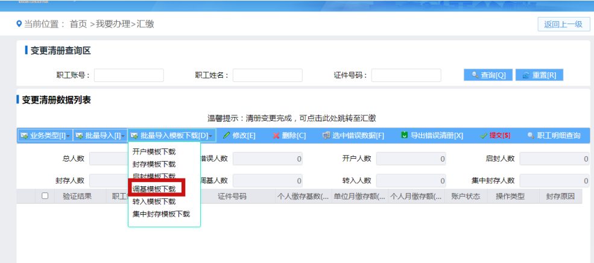594x263 pixels.
Task: Click the 账户状态 column header
Action: [466, 196]
